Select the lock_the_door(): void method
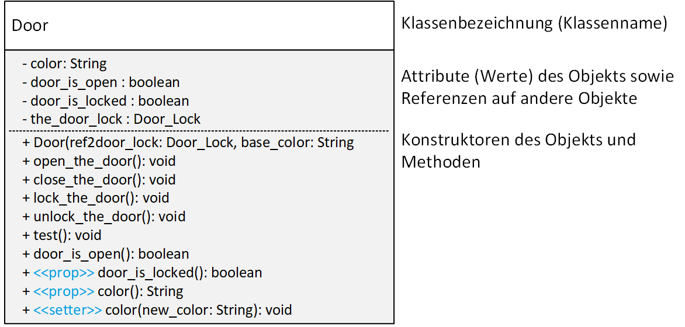685x327 pixels. click(96, 198)
